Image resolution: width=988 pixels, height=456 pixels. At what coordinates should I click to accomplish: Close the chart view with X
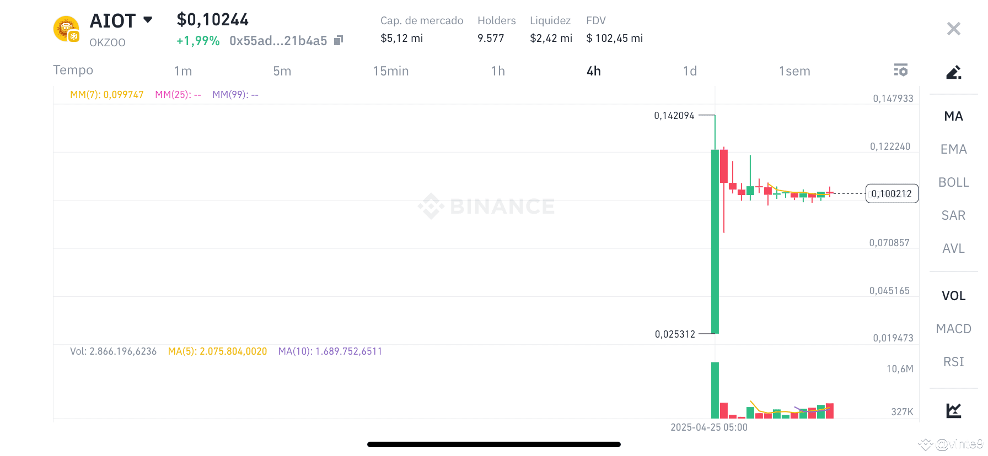pyautogui.click(x=953, y=29)
